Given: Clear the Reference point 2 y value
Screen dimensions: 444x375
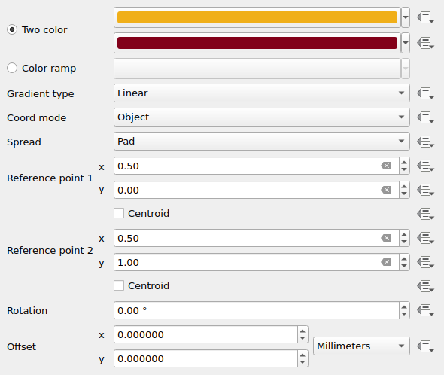Looking at the screenshot, I should pyautogui.click(x=385, y=262).
